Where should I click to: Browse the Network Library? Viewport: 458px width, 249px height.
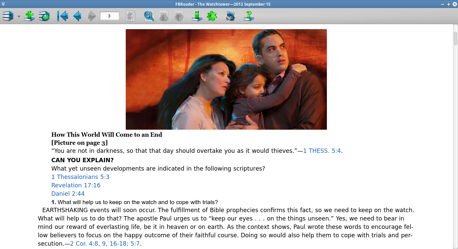(x=44, y=16)
